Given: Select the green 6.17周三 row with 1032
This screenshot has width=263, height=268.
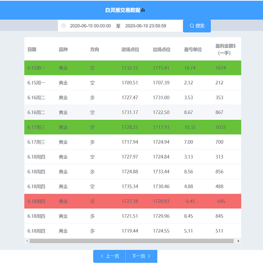Looking at the screenshot, I should pos(132,127).
